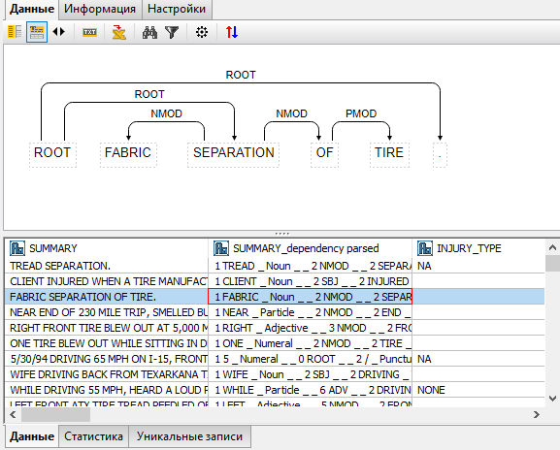Open the filter funnel icon
560x450 pixels.
point(172,32)
